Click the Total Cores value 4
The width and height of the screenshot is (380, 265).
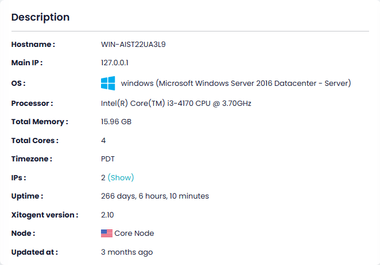coord(103,140)
